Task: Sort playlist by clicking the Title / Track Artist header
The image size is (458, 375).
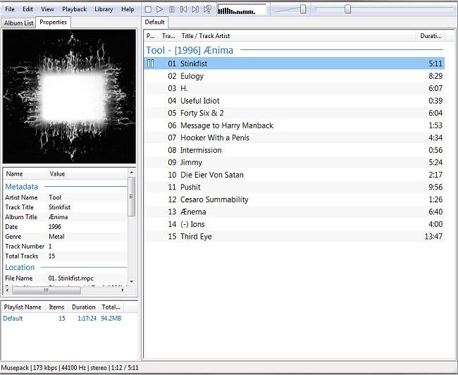Action: (205, 36)
